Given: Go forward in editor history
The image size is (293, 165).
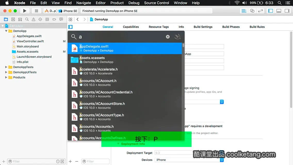Looking at the screenshot, I should click(x=84, y=19).
